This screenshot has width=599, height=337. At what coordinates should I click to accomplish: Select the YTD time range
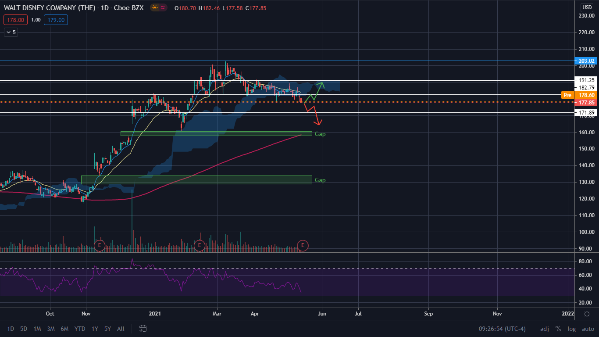click(80, 329)
